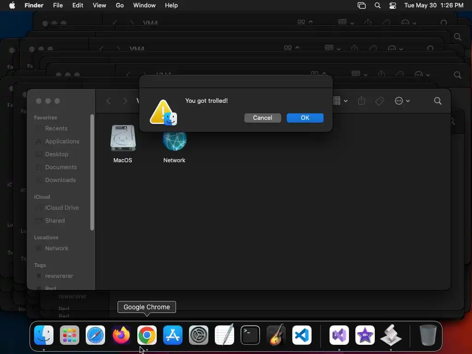Screen dimensions: 472x354
Task: Click the date and time in menu bar
Action: tap(434, 6)
